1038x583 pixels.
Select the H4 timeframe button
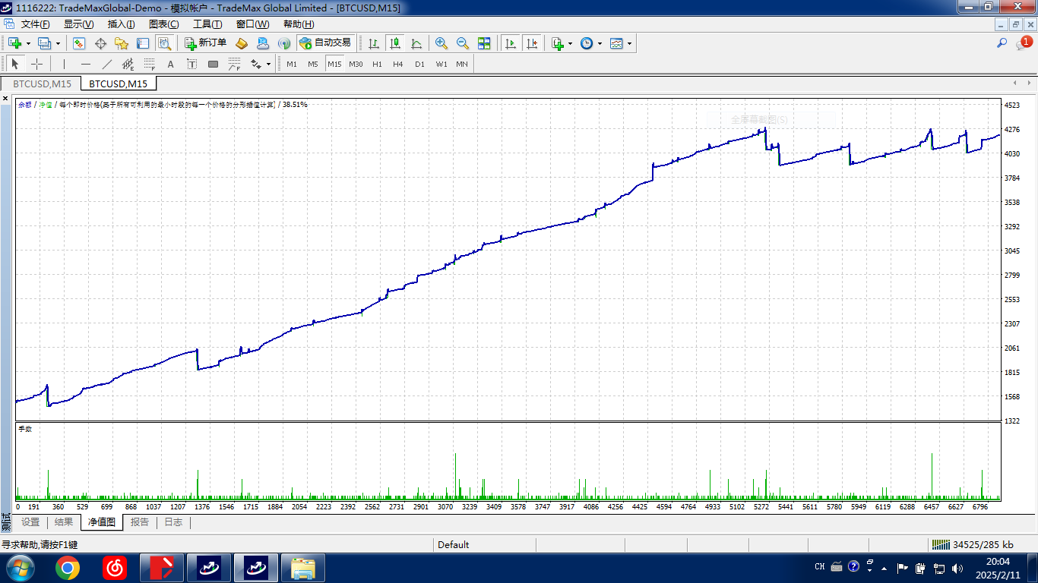point(398,65)
